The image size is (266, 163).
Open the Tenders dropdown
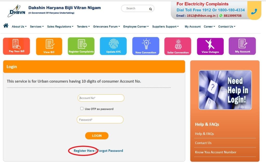(82, 26)
